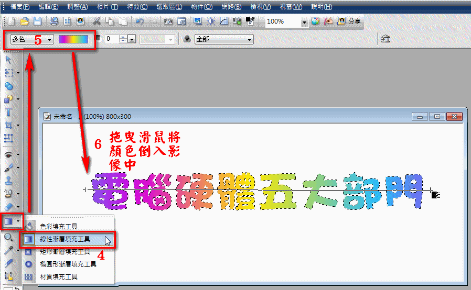The width and height of the screenshot is (471, 290).
Task: Click the 分享 share button
Action: pos(349,21)
